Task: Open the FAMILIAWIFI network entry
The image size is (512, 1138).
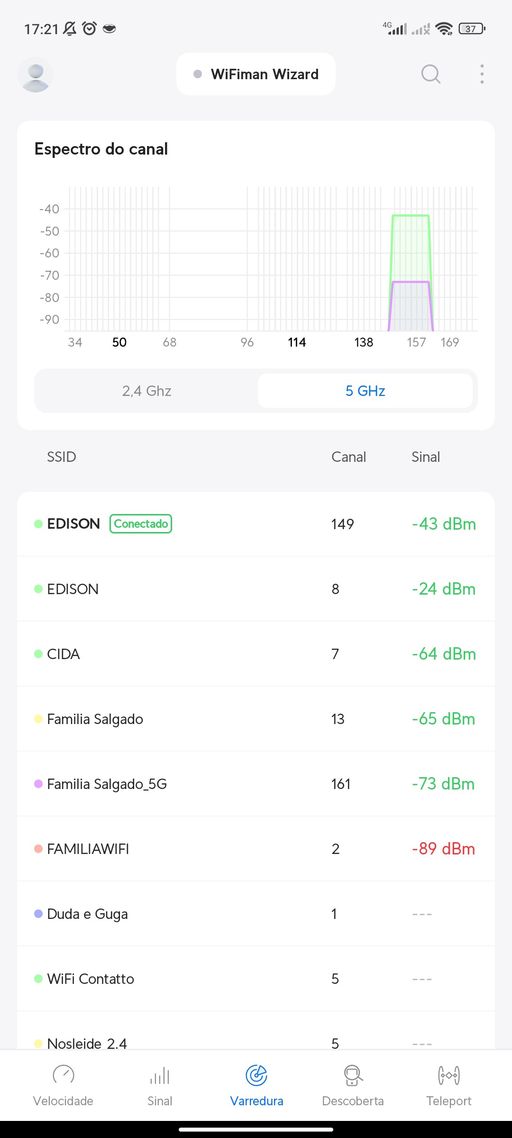Action: coord(256,849)
